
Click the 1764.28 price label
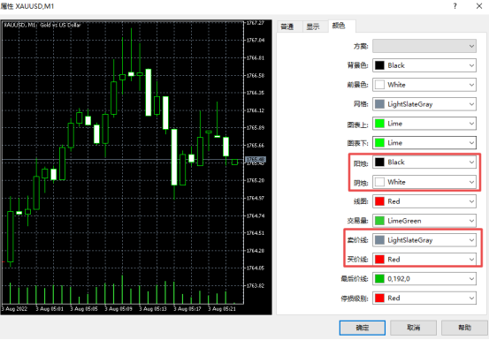pos(256,251)
